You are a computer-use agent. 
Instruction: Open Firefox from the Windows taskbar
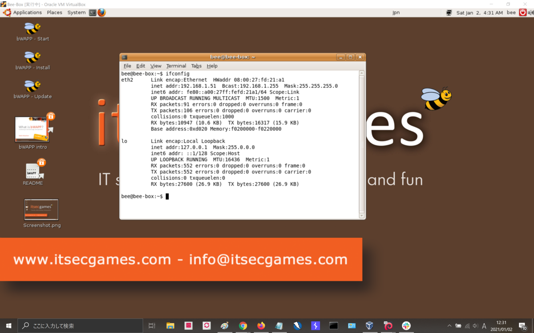coord(261,325)
